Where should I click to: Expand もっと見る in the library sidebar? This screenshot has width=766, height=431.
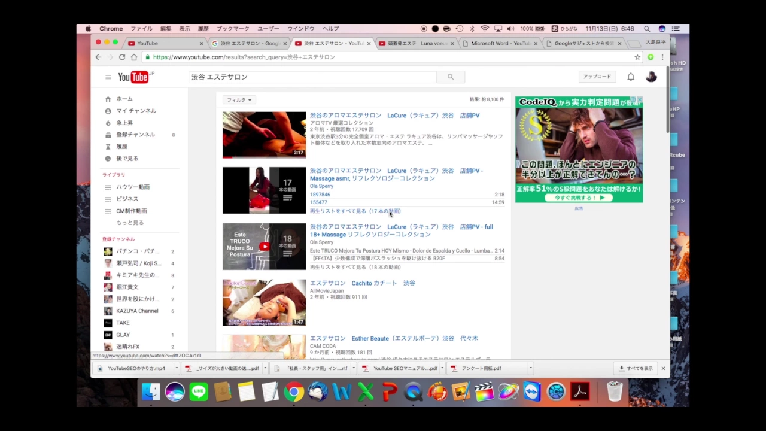click(x=130, y=223)
